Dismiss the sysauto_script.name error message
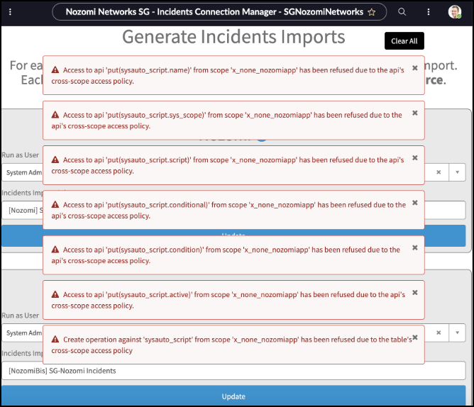Viewport: 474px width, 407px height. [414, 68]
